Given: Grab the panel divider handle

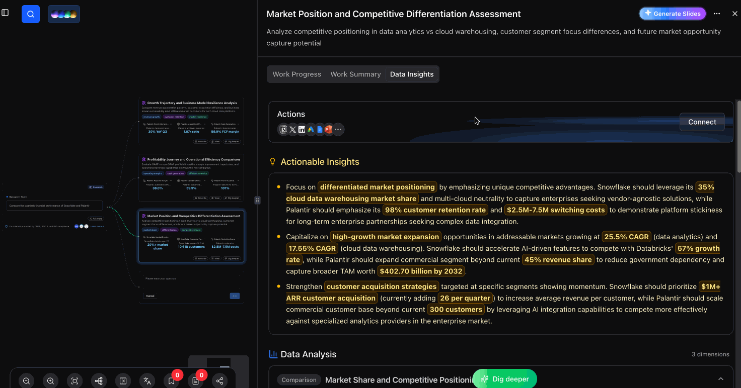Looking at the screenshot, I should (x=257, y=200).
